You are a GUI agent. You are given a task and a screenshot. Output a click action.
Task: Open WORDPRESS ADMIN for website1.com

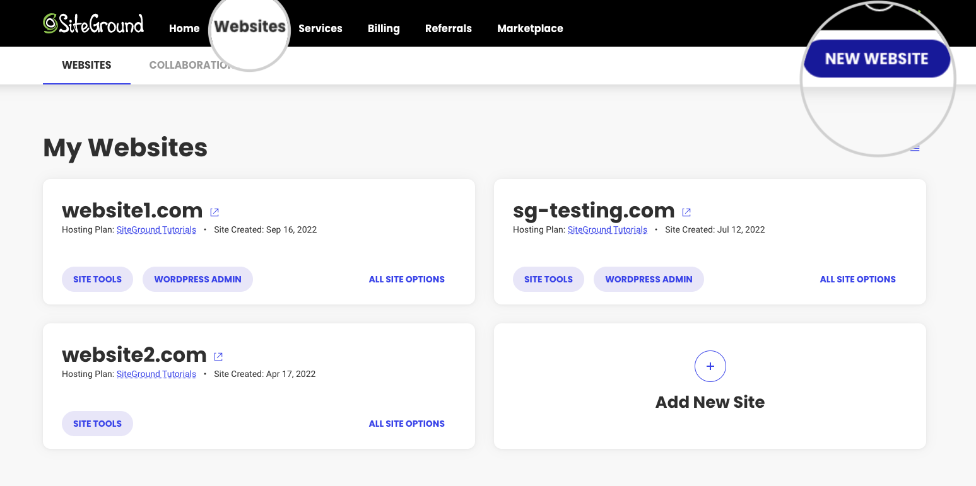coord(197,279)
